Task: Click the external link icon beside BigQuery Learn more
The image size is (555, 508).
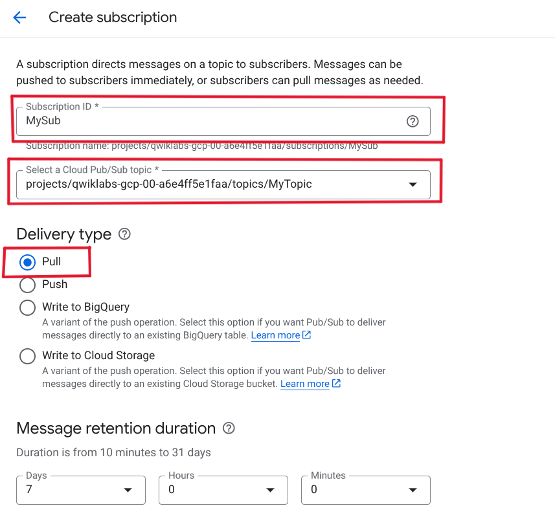Action: (x=305, y=335)
